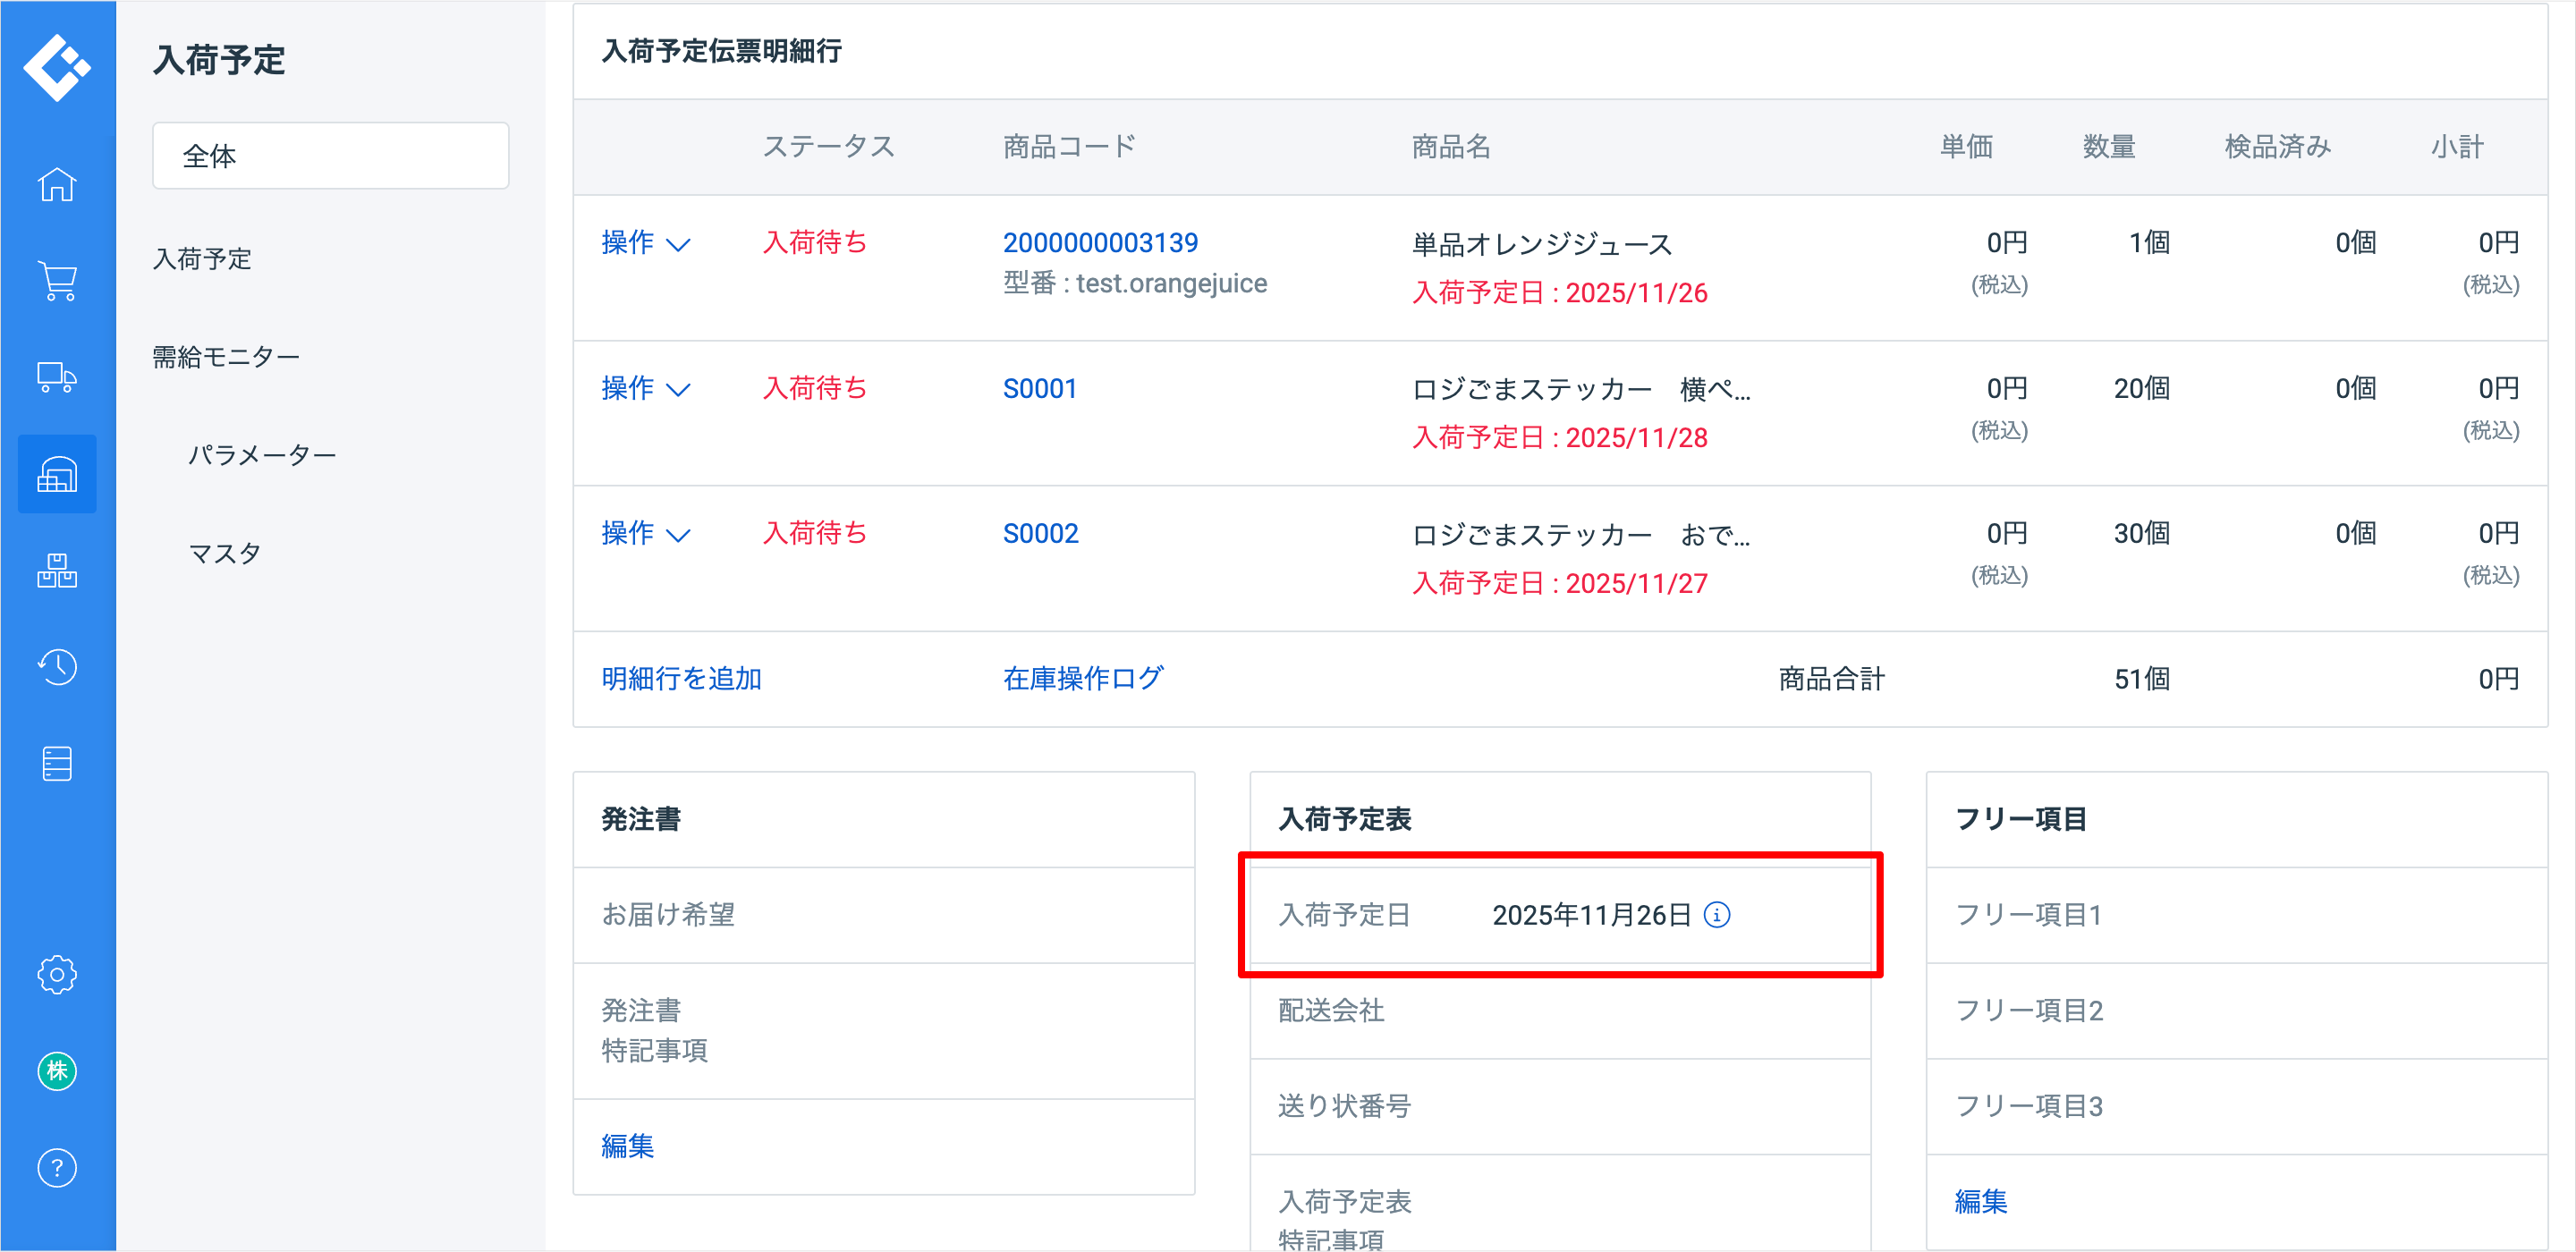This screenshot has width=2576, height=1252.
Task: Click the green 株 company avatar
Action: point(57,1071)
